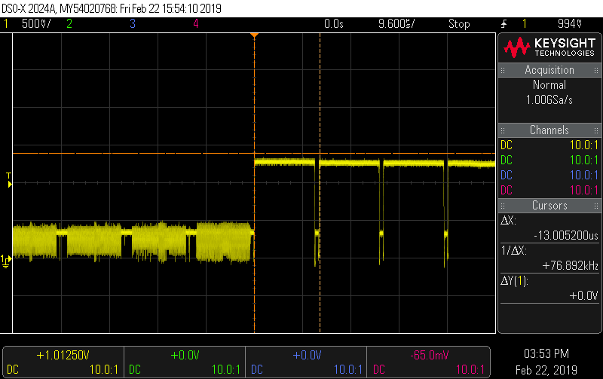Click the trigger level T marker

(9, 180)
